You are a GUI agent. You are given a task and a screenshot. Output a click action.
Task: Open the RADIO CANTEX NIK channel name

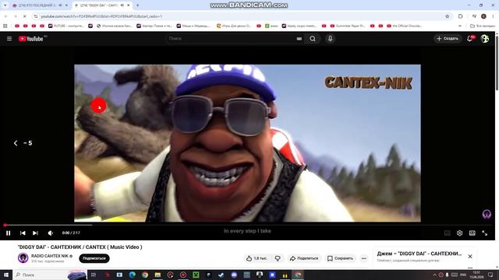click(x=50, y=256)
